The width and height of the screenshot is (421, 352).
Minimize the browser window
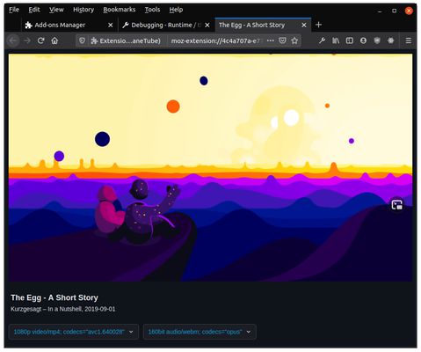380,11
